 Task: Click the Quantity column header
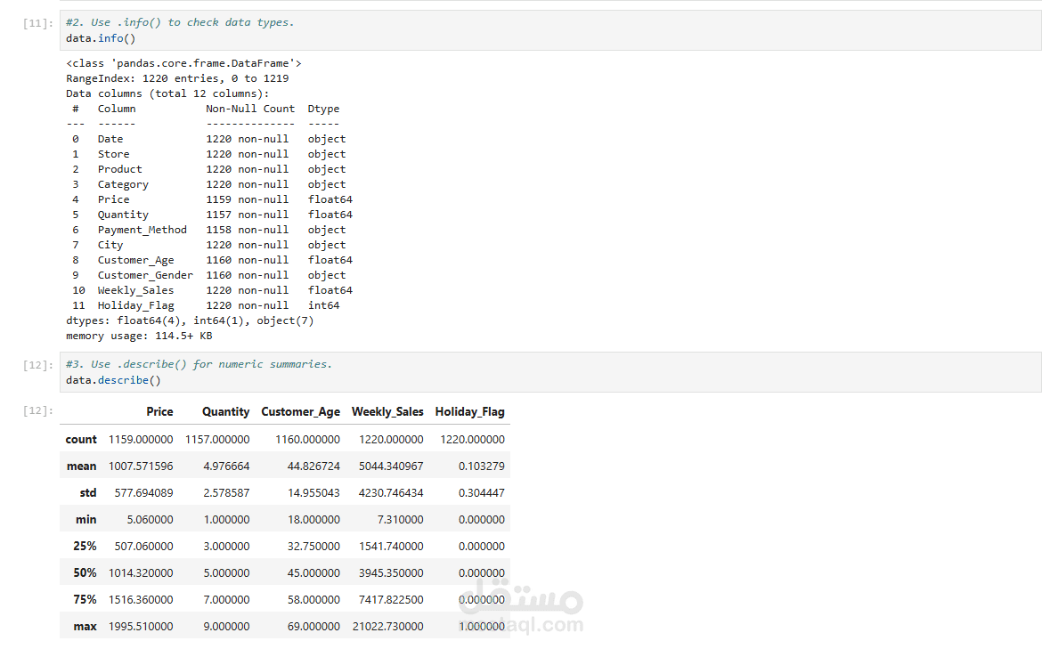coord(225,411)
